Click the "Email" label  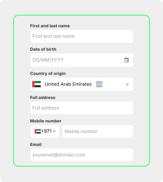[36, 145]
